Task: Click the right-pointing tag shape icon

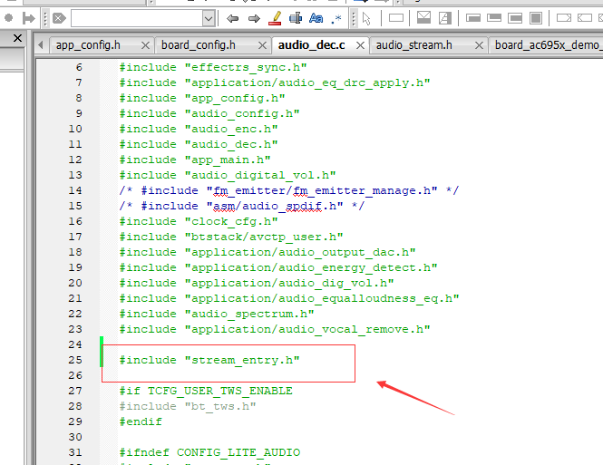Action: click(564, 18)
